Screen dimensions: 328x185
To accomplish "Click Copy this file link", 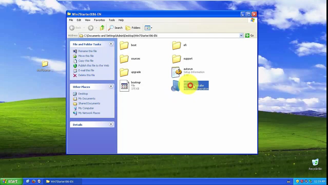I will coord(86,61).
